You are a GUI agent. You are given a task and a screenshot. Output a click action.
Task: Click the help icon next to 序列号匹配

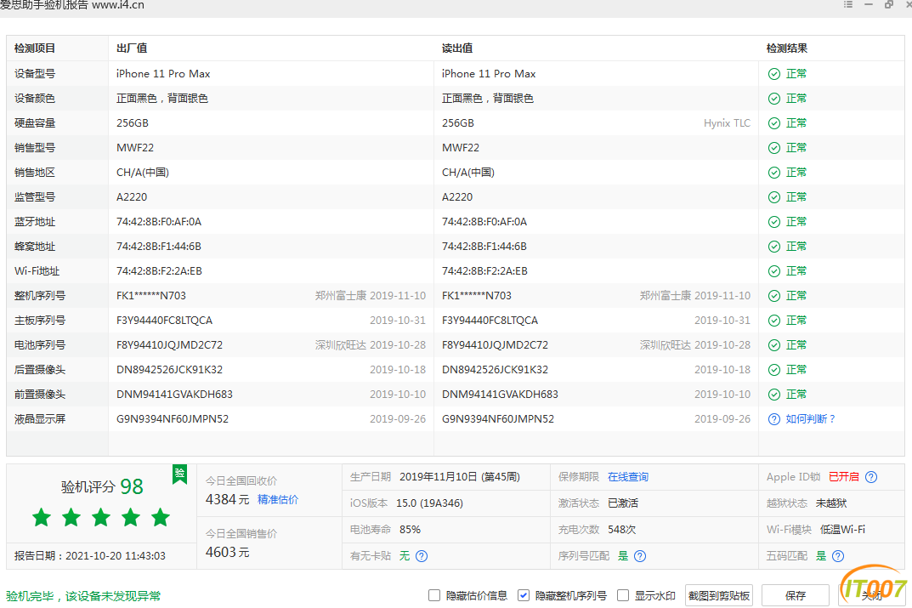(x=640, y=556)
